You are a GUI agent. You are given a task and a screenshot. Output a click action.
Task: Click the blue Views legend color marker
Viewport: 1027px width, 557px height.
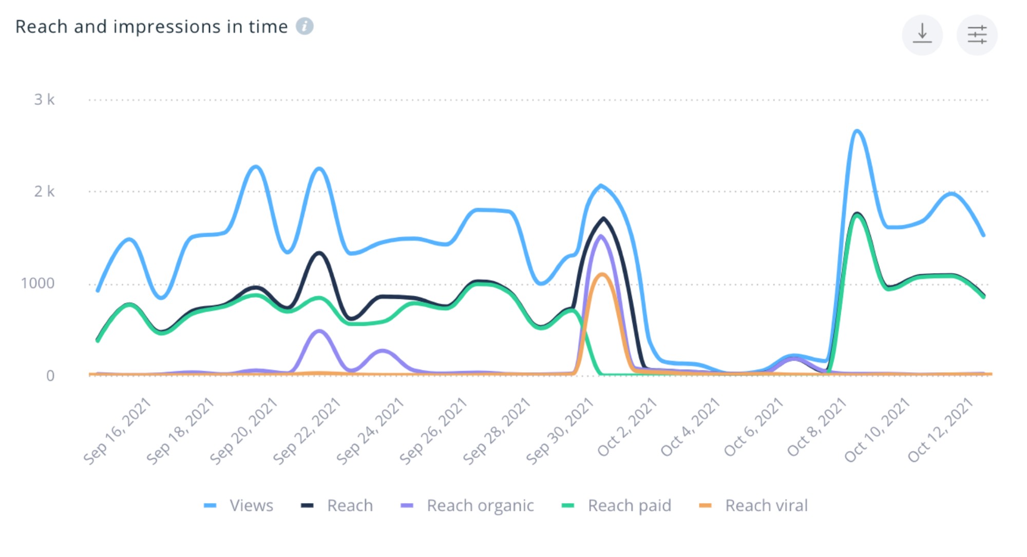[x=210, y=506]
